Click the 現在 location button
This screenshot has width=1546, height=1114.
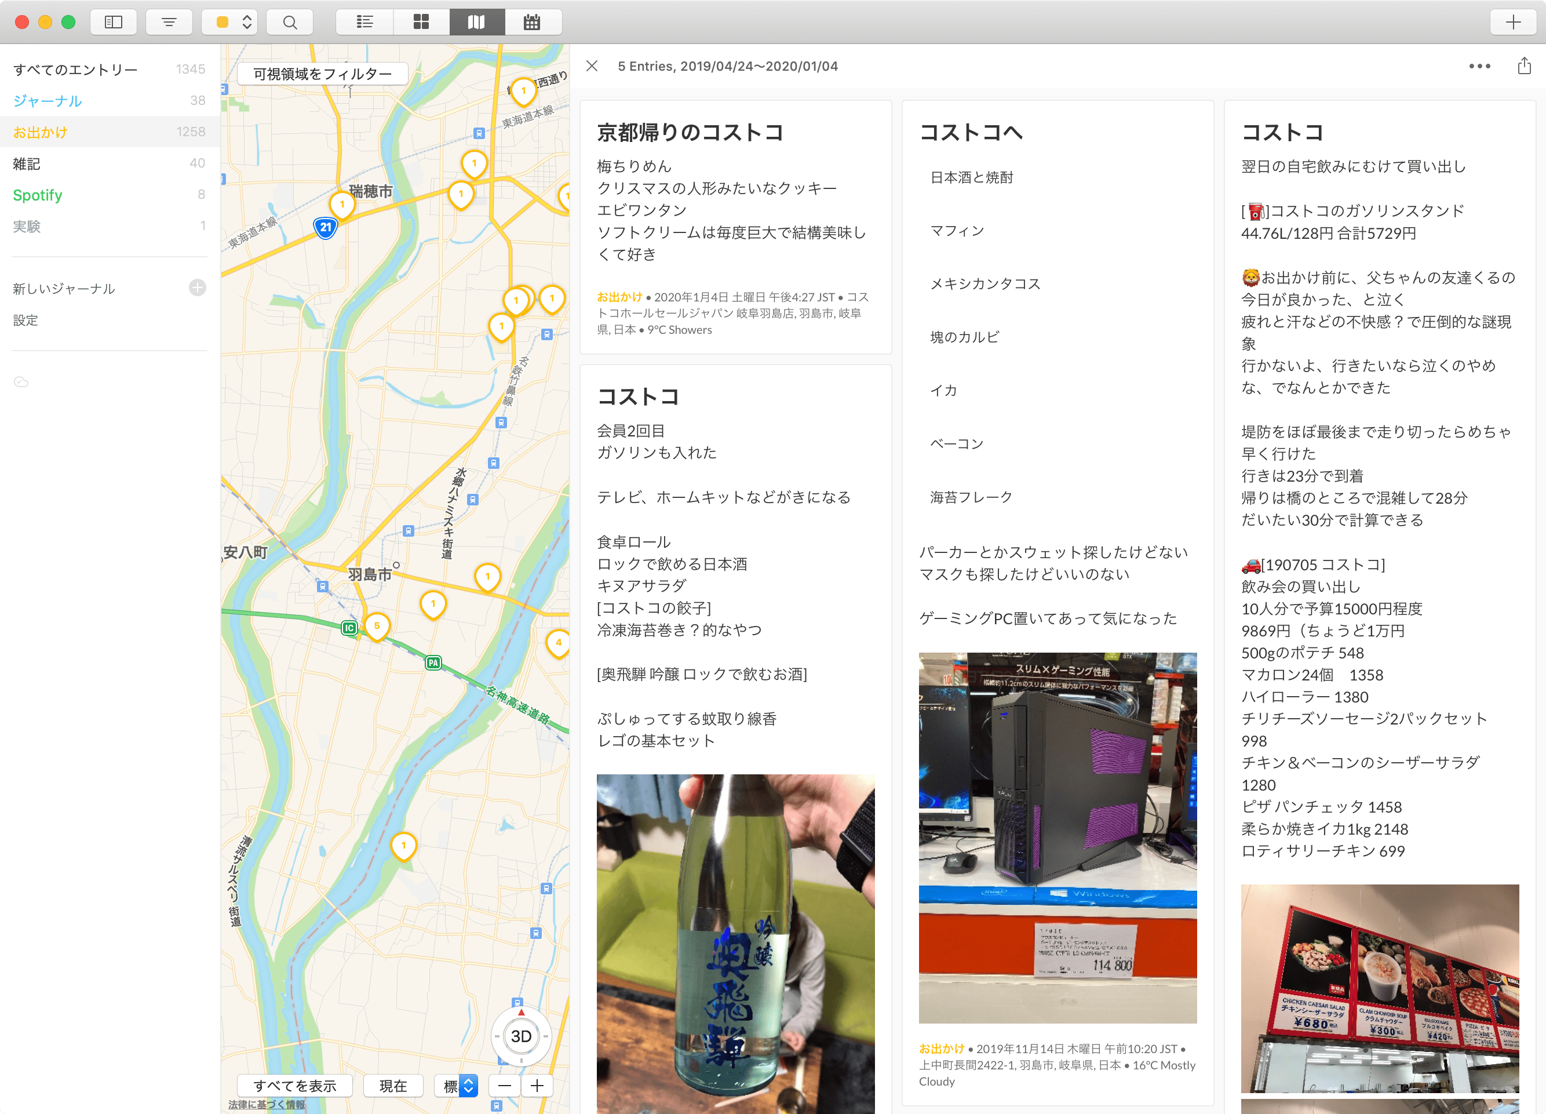pos(393,1086)
